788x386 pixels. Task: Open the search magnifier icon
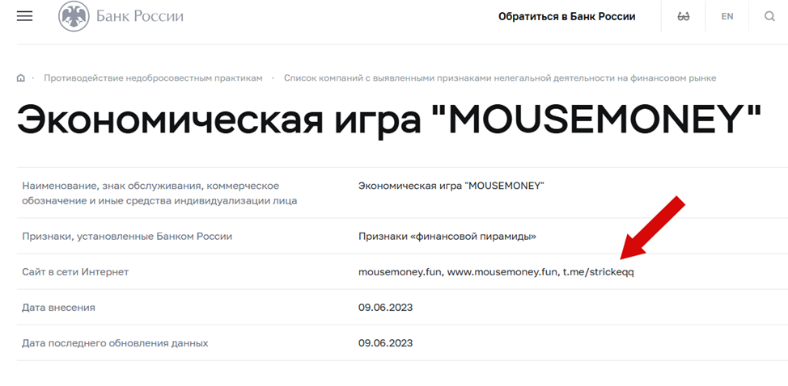click(769, 16)
